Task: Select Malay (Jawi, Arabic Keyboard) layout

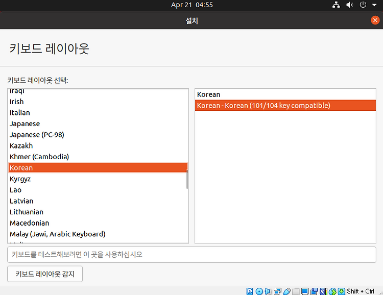Action: (98, 234)
